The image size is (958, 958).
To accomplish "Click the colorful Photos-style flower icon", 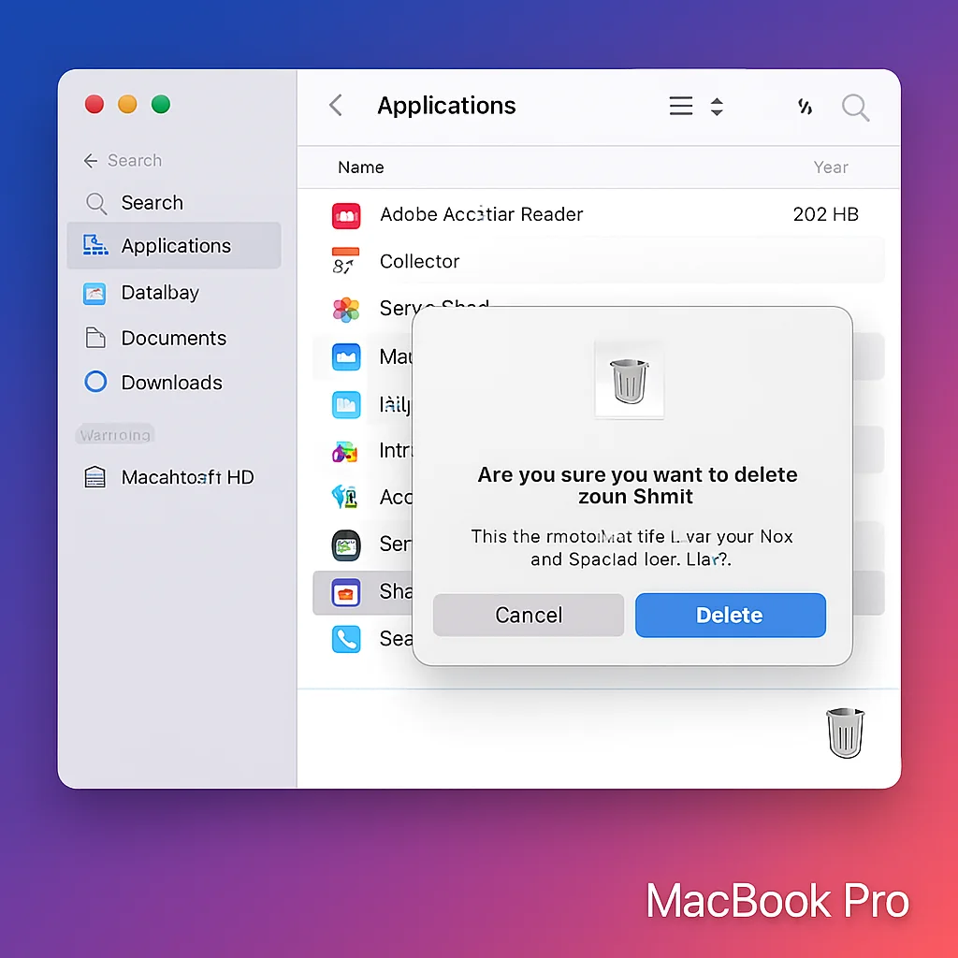I will coord(346,310).
